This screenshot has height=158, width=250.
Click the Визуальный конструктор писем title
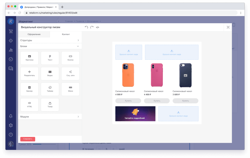(x=40, y=27)
